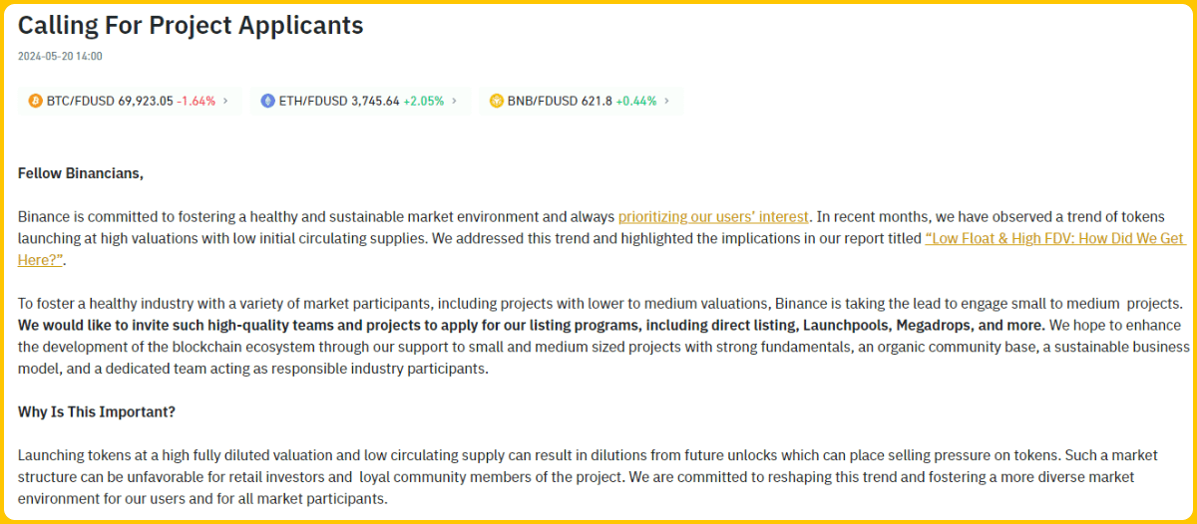This screenshot has width=1197, height=524.
Task: Click the BTC -1.64% change value
Action: click(197, 101)
